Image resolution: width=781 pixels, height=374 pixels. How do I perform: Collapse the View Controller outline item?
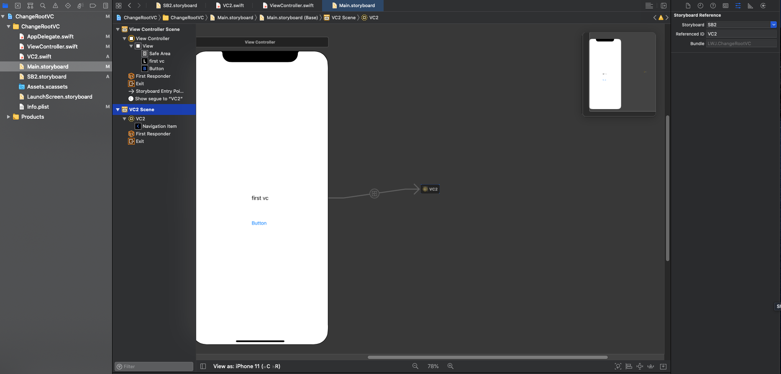pos(124,38)
